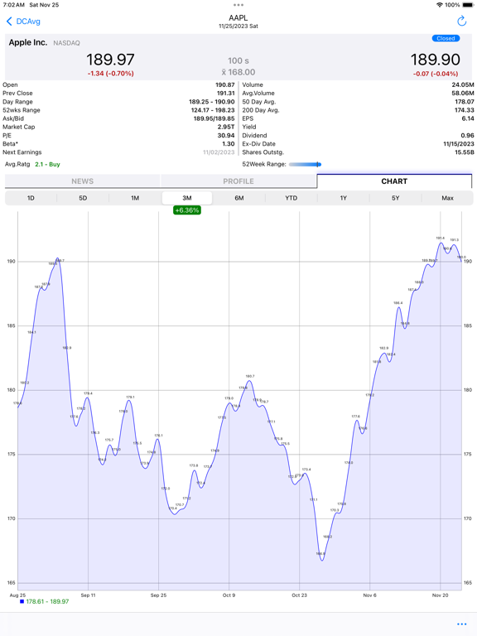Select the 1D chart range
The image size is (477, 636).
(31, 198)
